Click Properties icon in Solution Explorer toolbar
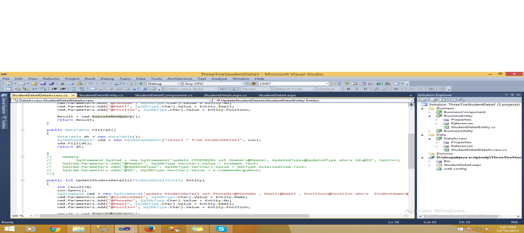The image size is (524, 233). pyautogui.click(x=423, y=100)
